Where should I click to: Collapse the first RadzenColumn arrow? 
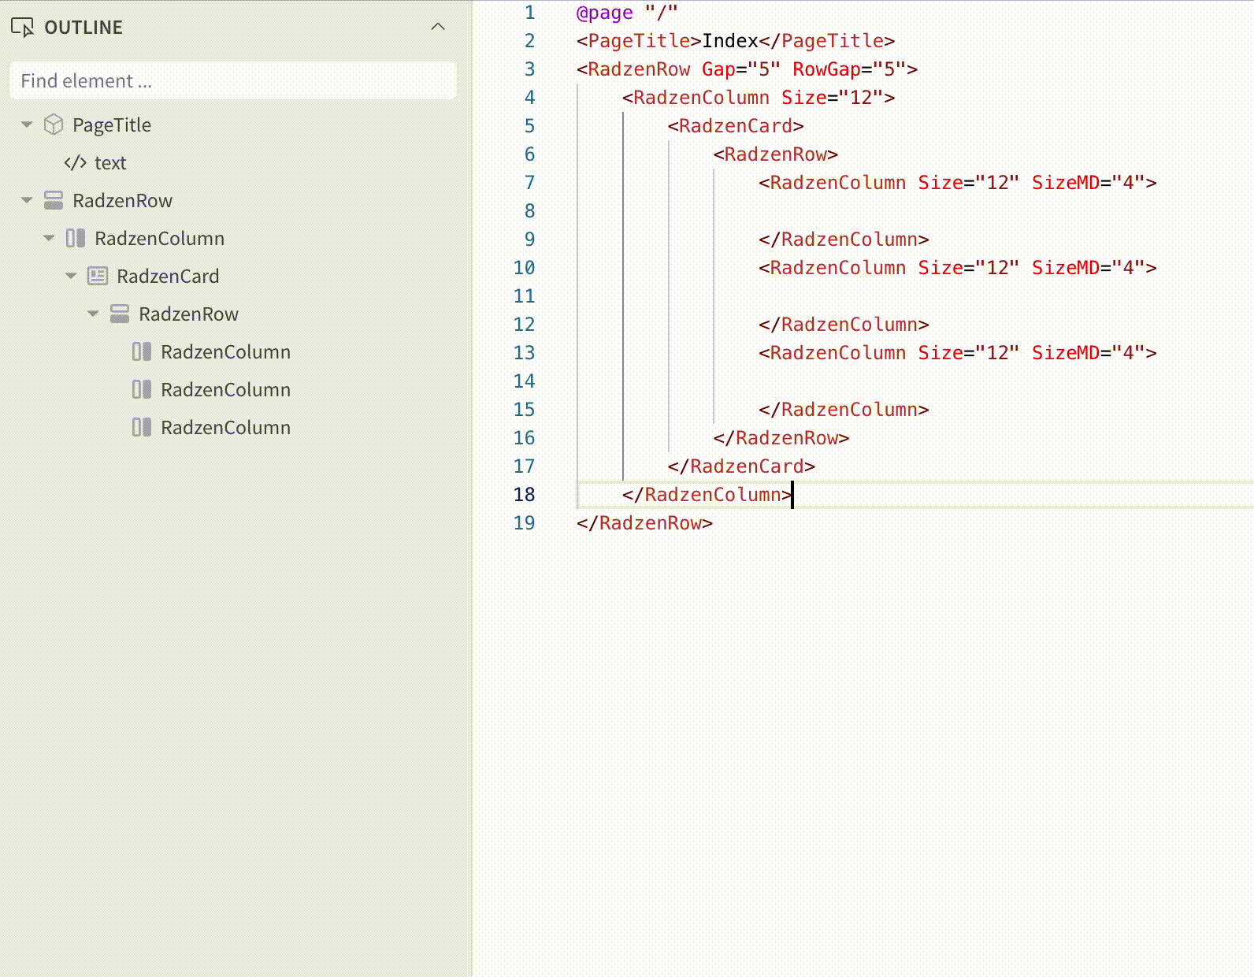pyautogui.click(x=49, y=238)
